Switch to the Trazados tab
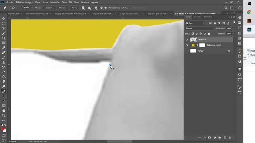This screenshot has height=143, width=255. pyautogui.click(x=208, y=17)
